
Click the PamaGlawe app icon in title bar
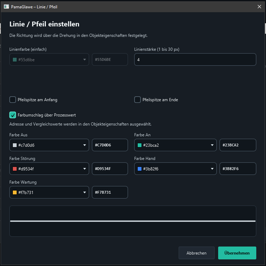point(6,7)
